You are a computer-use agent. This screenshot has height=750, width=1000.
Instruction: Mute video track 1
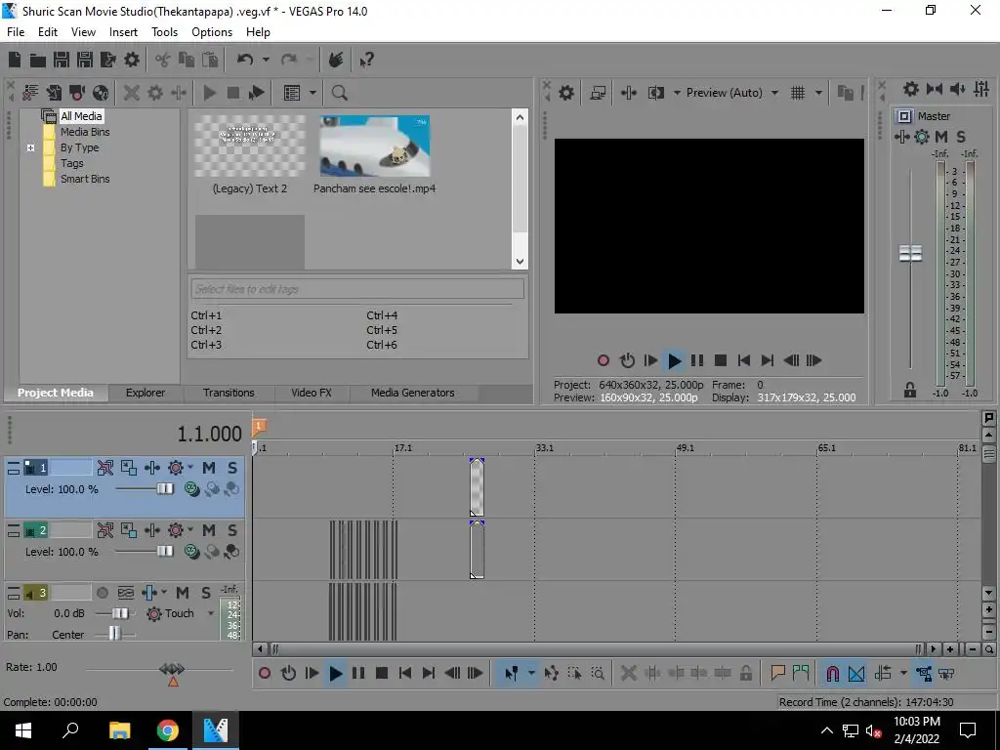tap(209, 468)
